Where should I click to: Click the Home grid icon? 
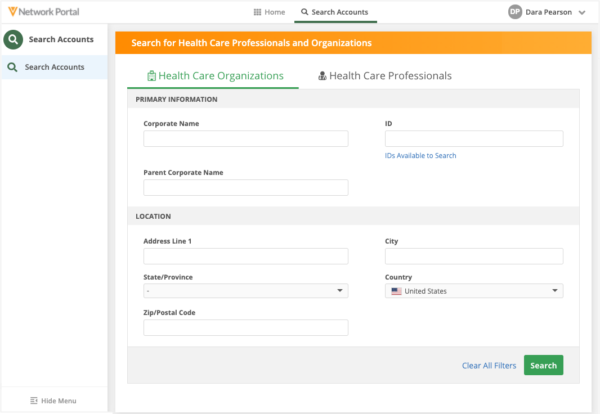click(x=257, y=12)
